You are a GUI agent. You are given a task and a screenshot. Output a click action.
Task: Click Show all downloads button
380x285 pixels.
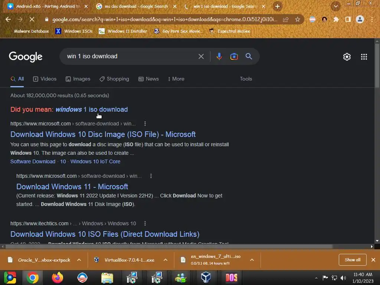tap(353, 260)
